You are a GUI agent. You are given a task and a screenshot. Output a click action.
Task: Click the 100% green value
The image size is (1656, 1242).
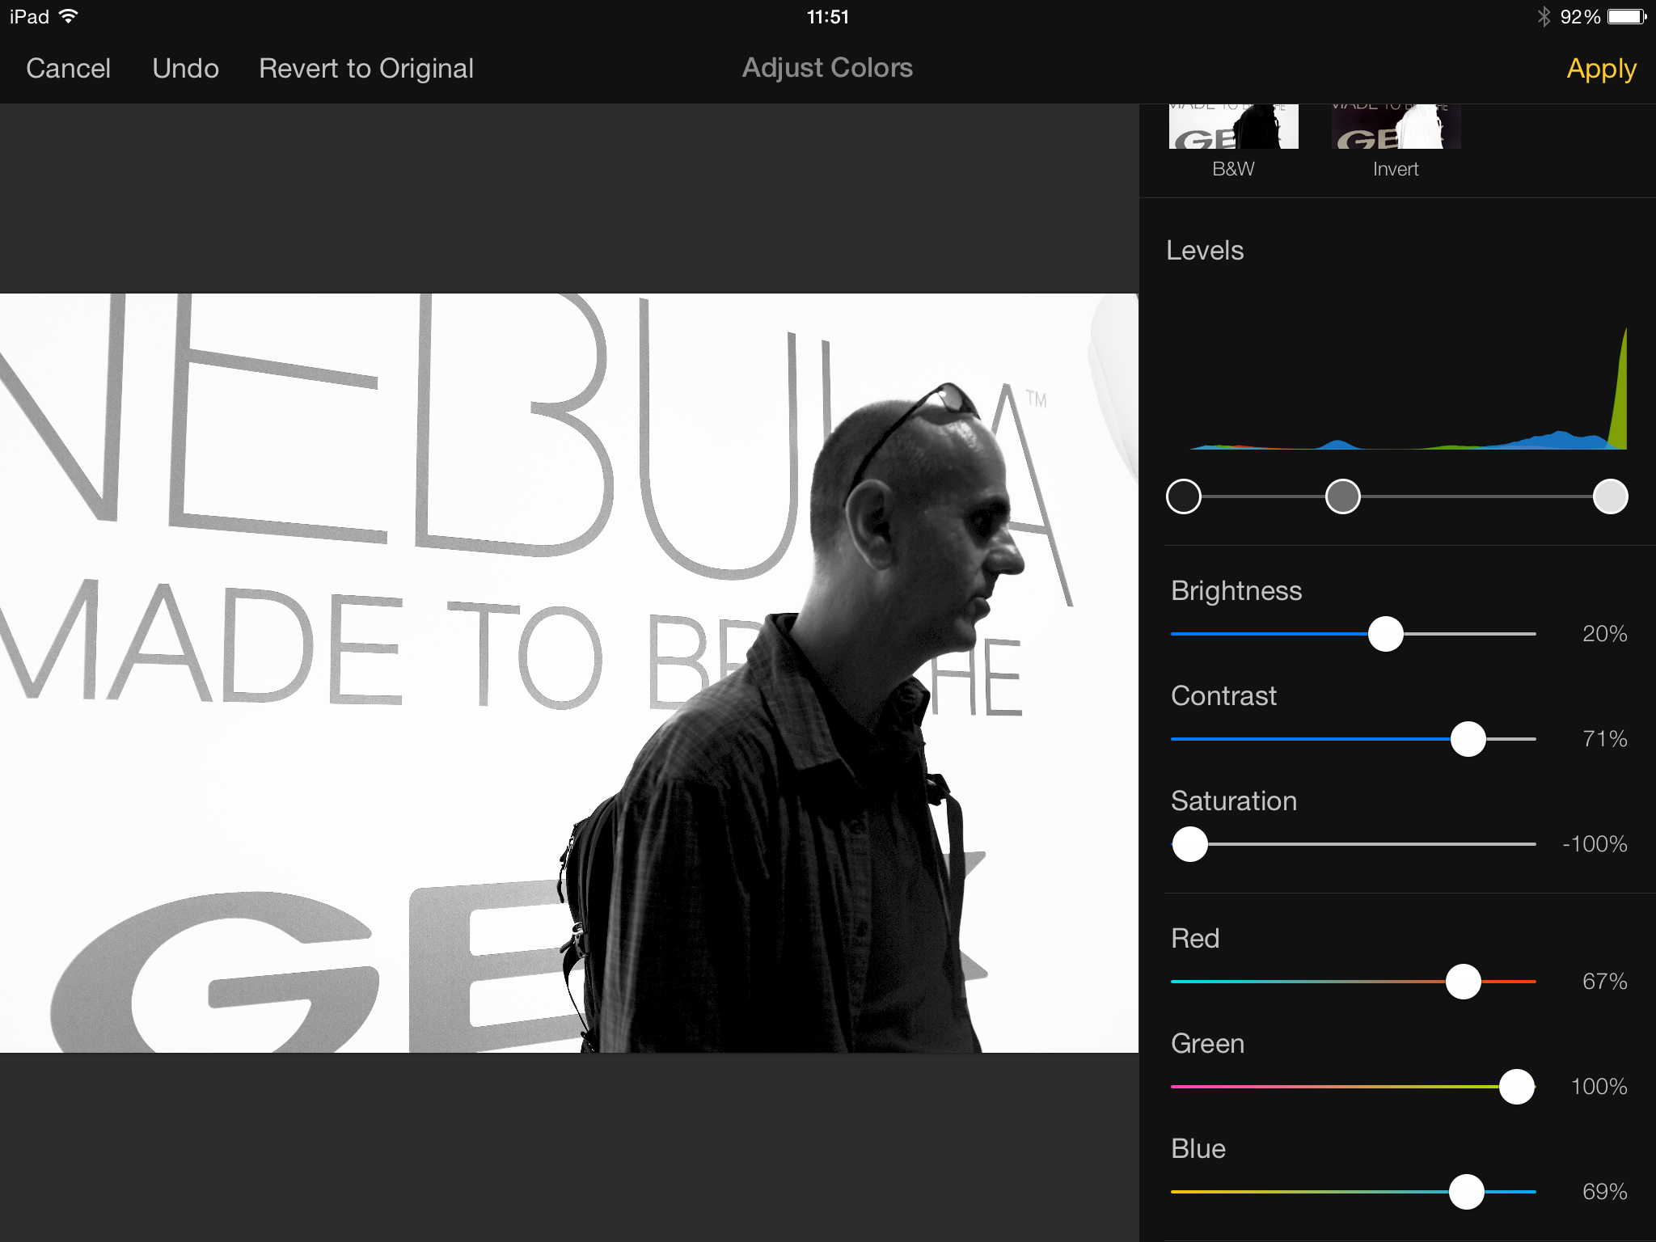(1599, 1087)
